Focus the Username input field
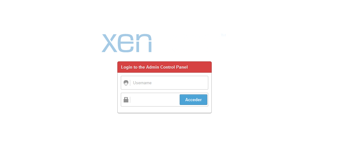 [165, 83]
